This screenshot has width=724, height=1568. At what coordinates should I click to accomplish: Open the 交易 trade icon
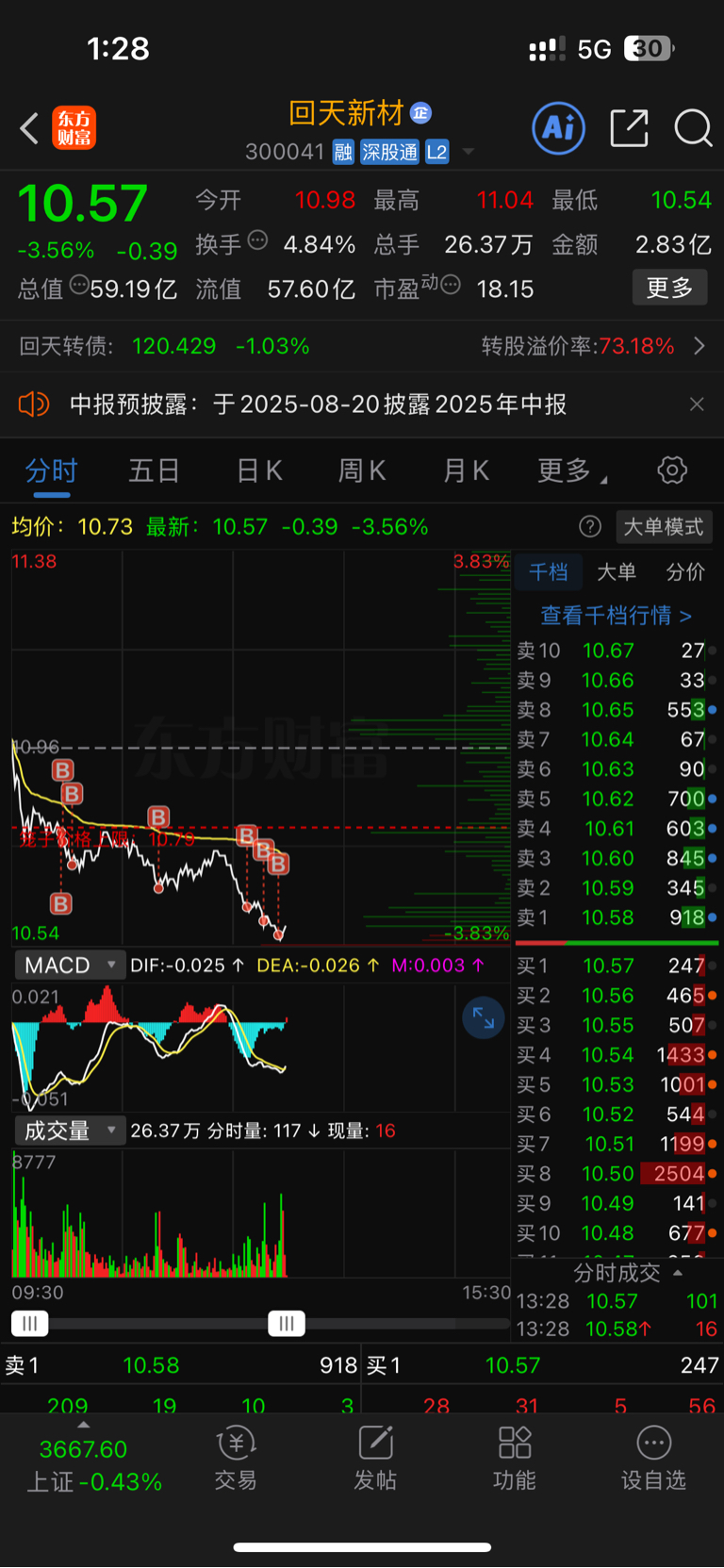click(236, 1458)
